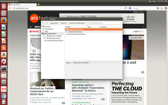Image resolution: width=168 pixels, height=105 pixels.
Task: Click Library back navigation arrow
Action: (43, 23)
